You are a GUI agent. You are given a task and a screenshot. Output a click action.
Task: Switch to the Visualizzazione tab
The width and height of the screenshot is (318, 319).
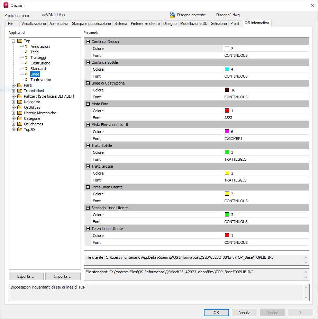point(34,24)
